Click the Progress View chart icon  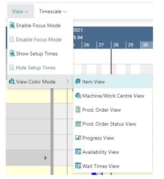click(x=78, y=138)
